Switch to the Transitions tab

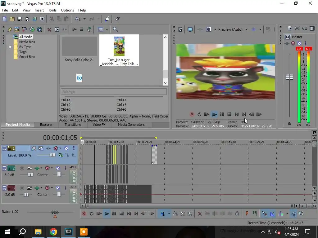[x=73, y=125]
